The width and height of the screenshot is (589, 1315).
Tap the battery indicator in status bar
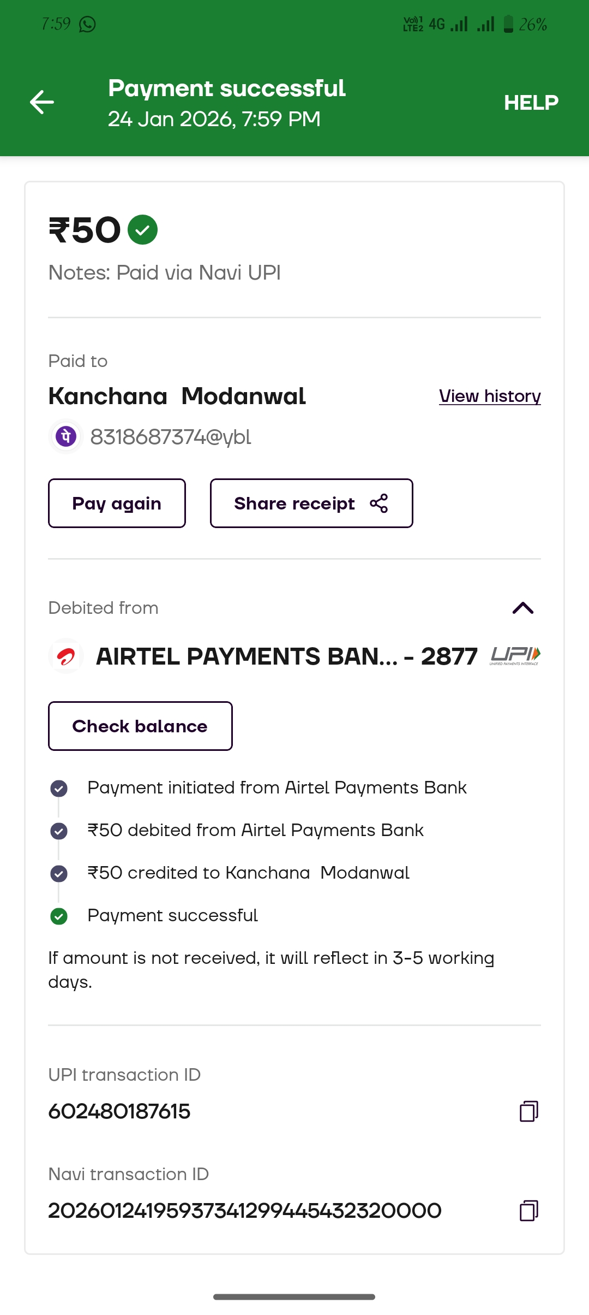508,25
